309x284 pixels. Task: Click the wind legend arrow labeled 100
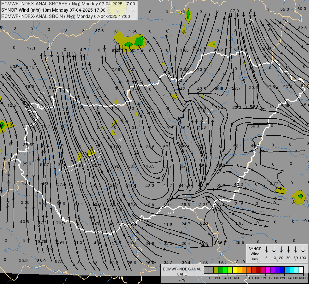(303, 250)
